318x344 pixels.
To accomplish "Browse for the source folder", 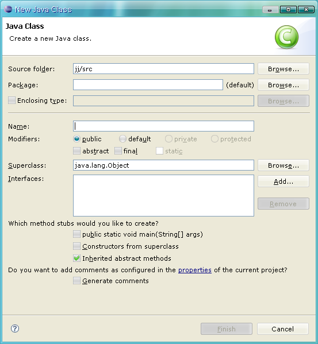I will 283,69.
